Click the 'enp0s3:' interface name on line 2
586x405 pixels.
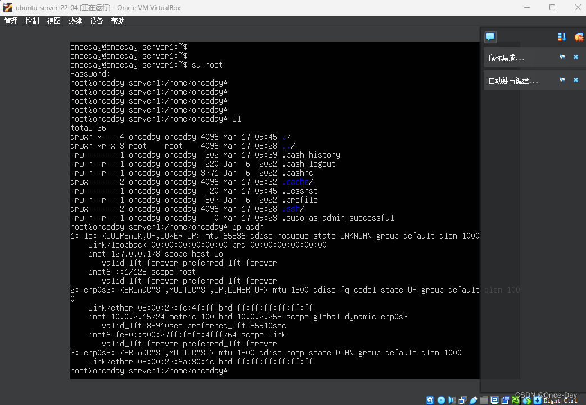pos(100,290)
